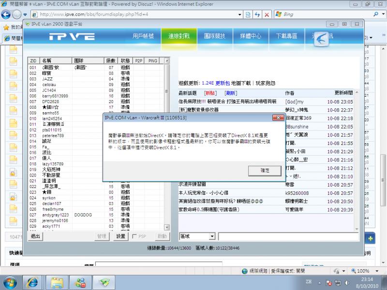Switch to the 媒體中心 tab

(x=251, y=36)
